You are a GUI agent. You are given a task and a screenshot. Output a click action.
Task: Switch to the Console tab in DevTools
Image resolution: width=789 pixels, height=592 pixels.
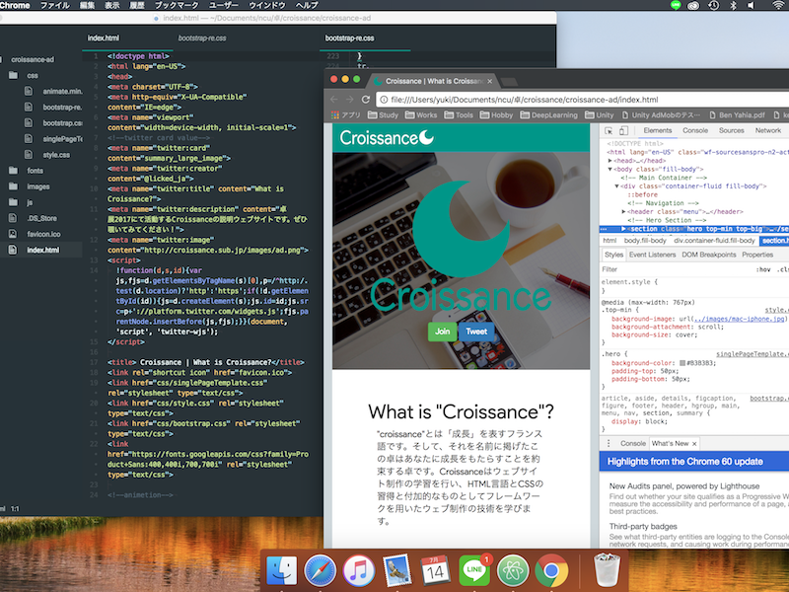coord(695,131)
